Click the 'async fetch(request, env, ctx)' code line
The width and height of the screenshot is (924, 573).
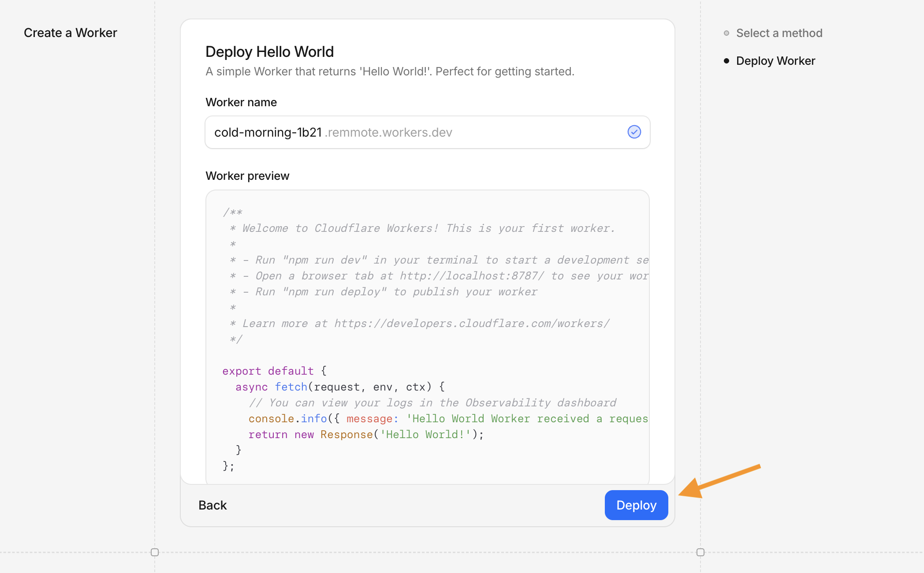[340, 387]
